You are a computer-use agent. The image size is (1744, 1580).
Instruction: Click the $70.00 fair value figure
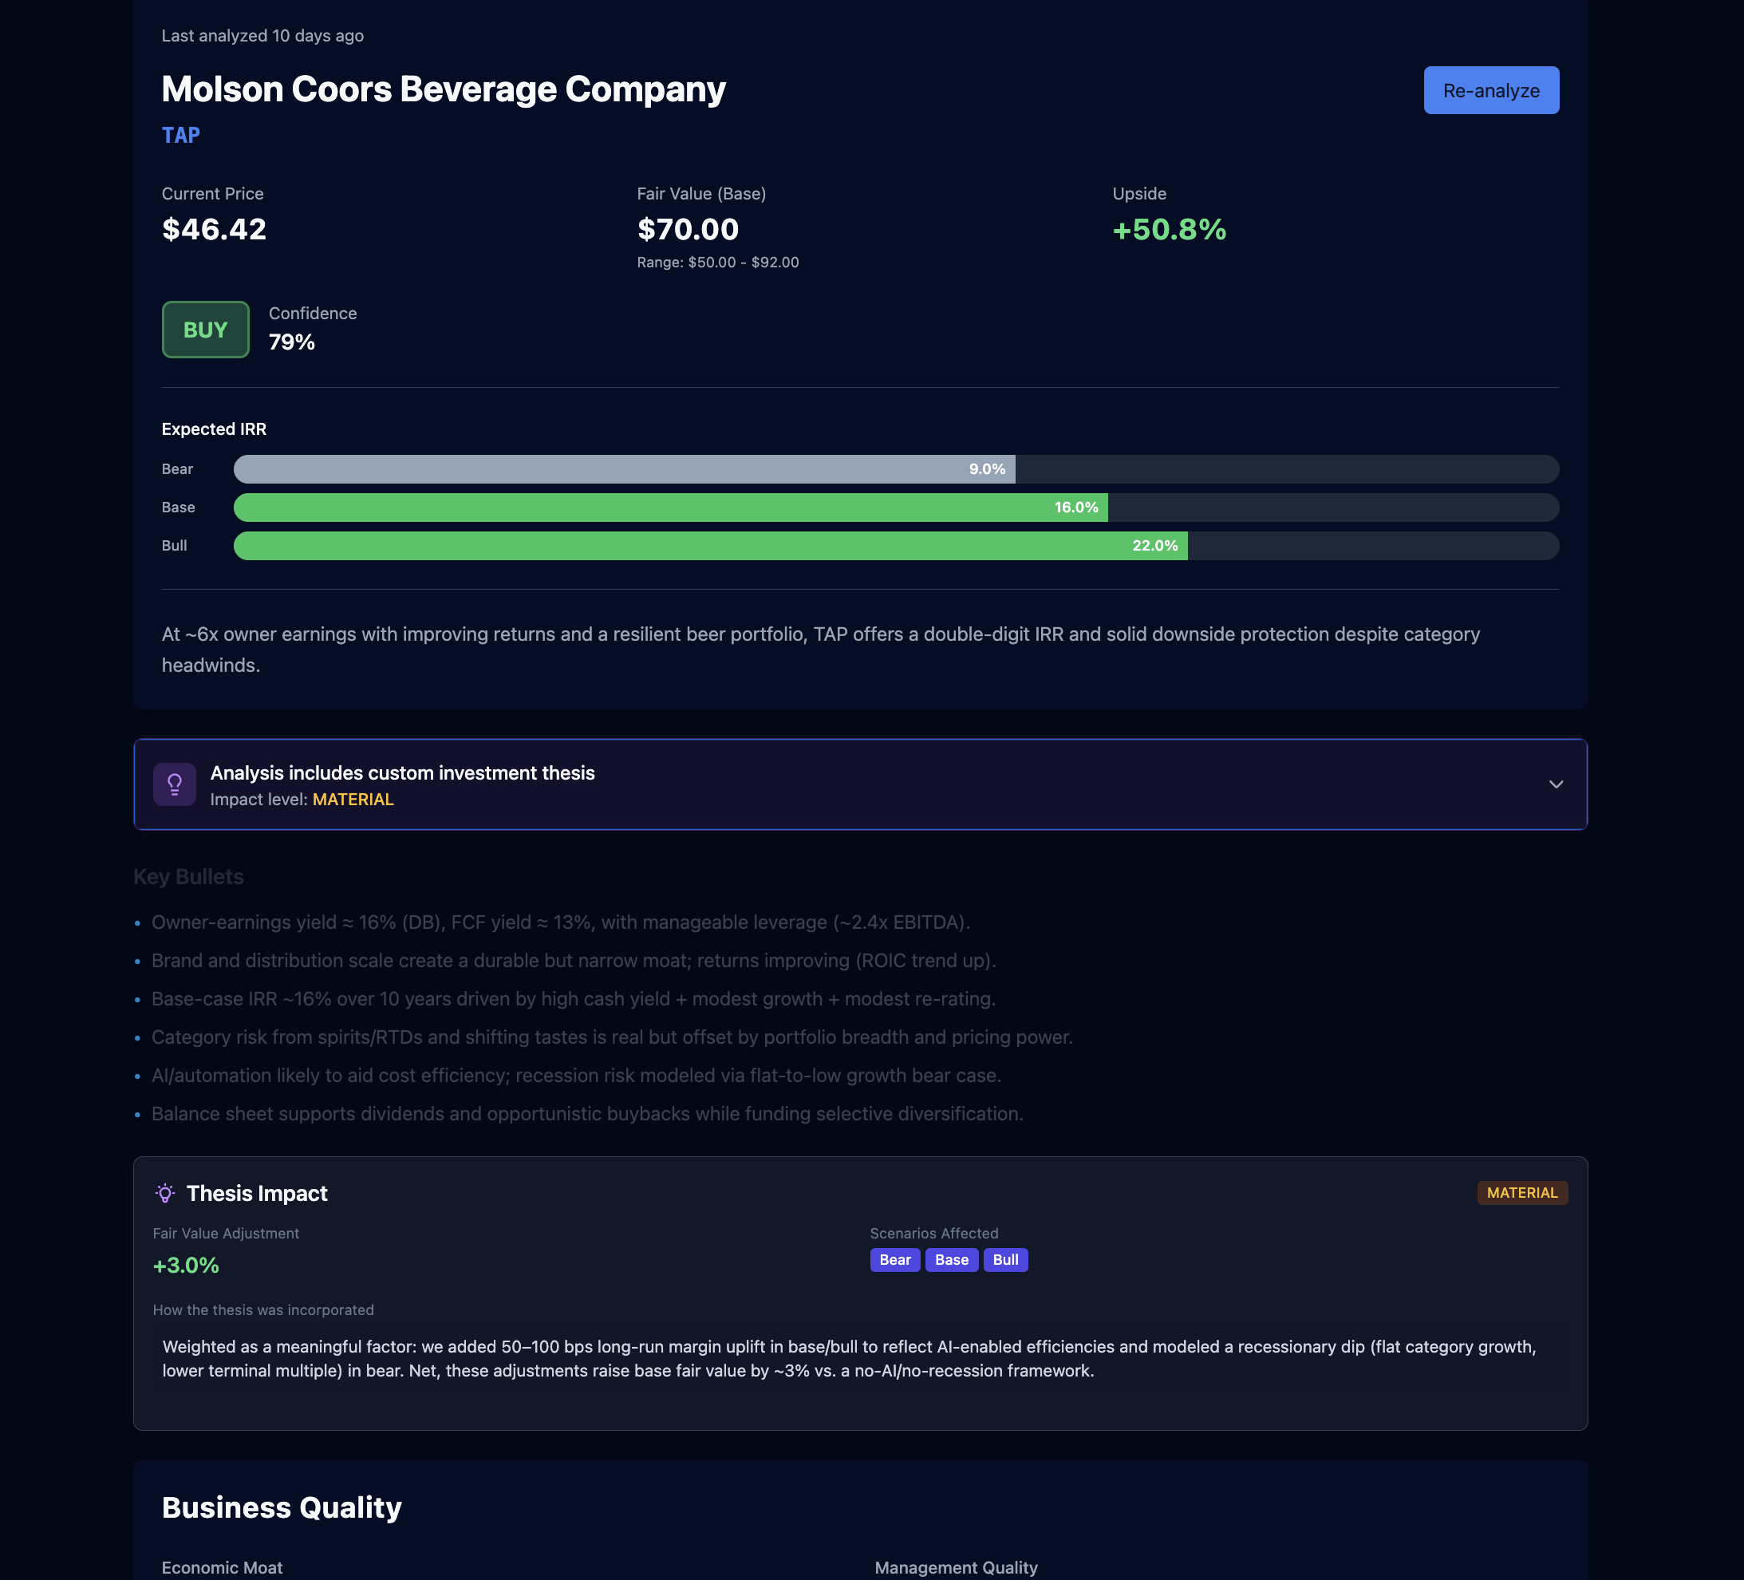(x=688, y=229)
